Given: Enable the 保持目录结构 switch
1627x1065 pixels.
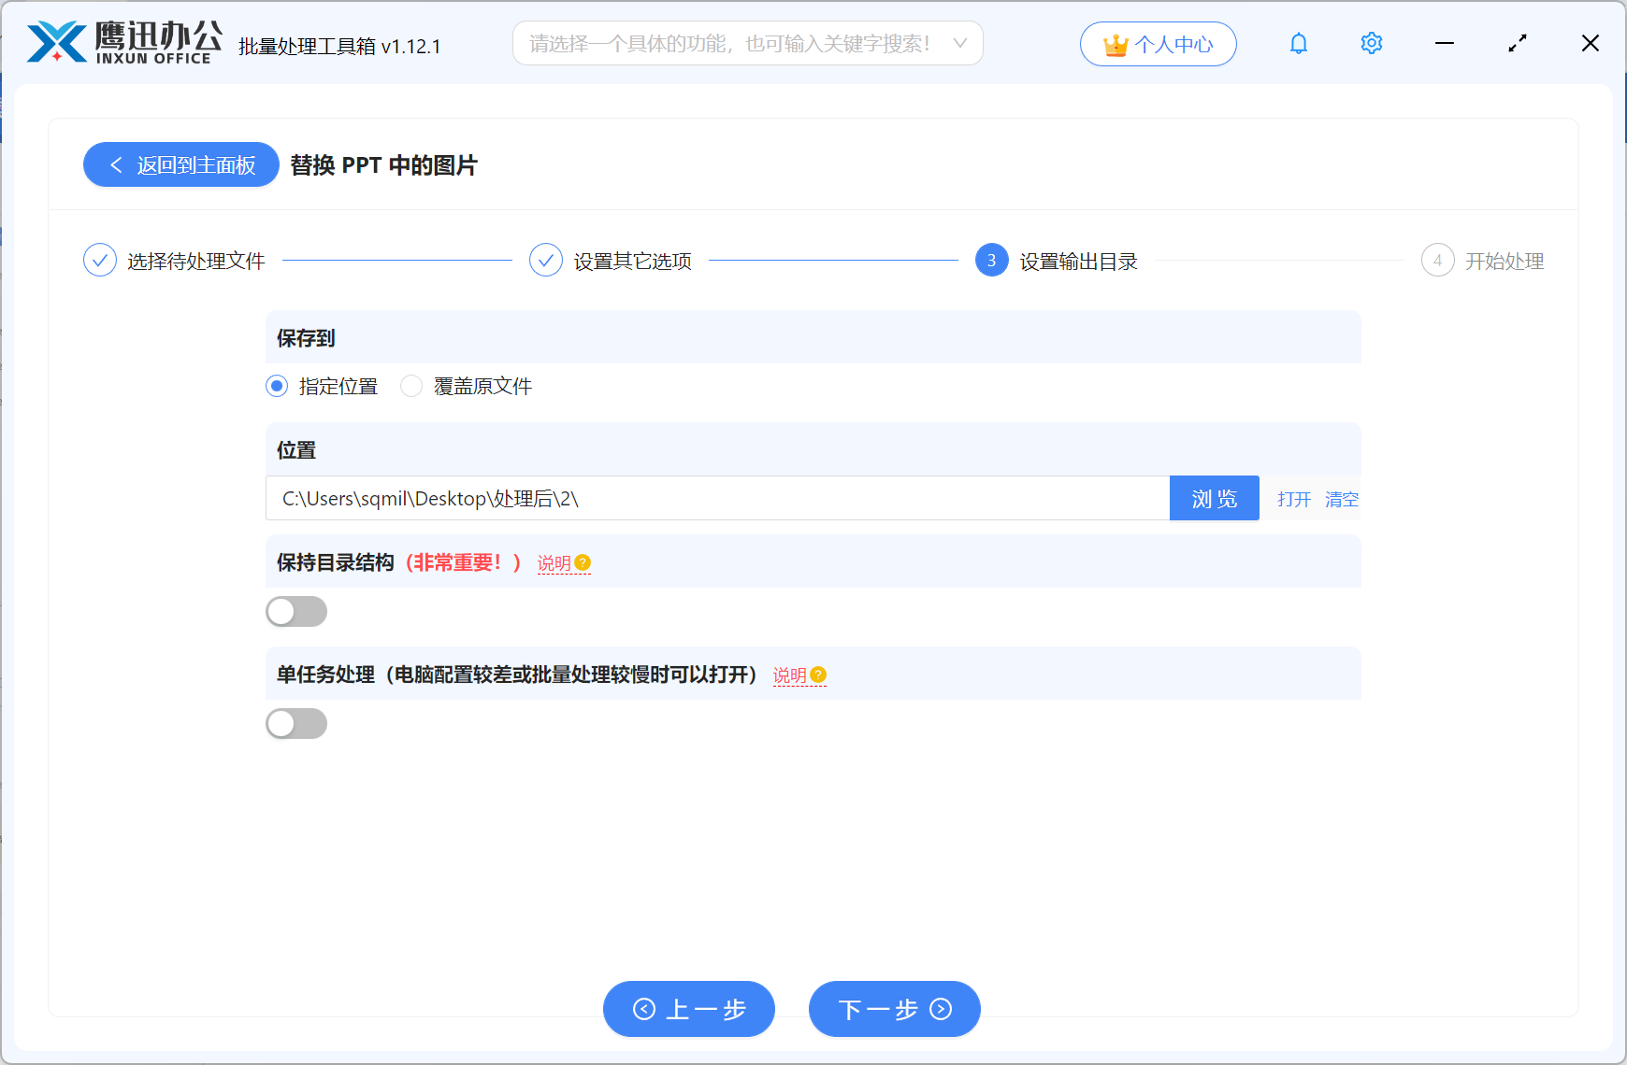Looking at the screenshot, I should click(x=296, y=611).
